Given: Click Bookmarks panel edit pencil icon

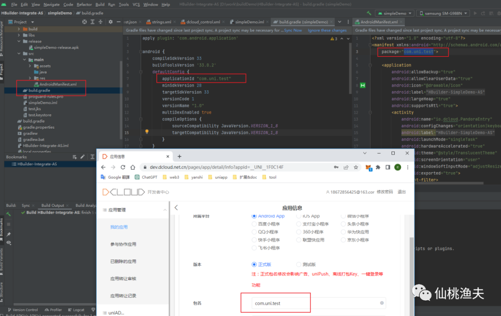Looking at the screenshot, I should tap(83, 157).
